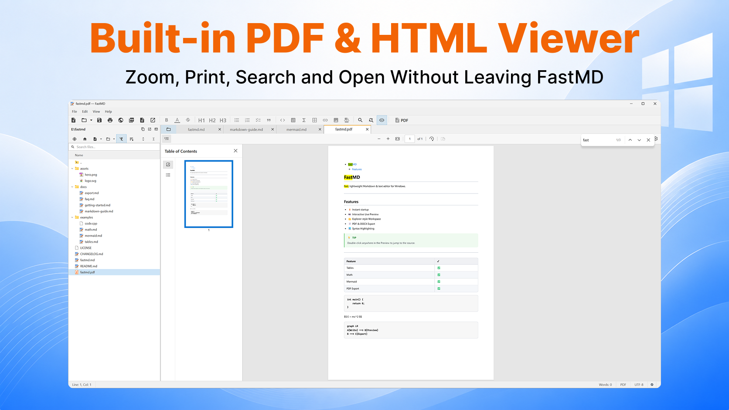The height and width of the screenshot is (410, 729).
Task: Click the Search files input field
Action: click(x=114, y=147)
